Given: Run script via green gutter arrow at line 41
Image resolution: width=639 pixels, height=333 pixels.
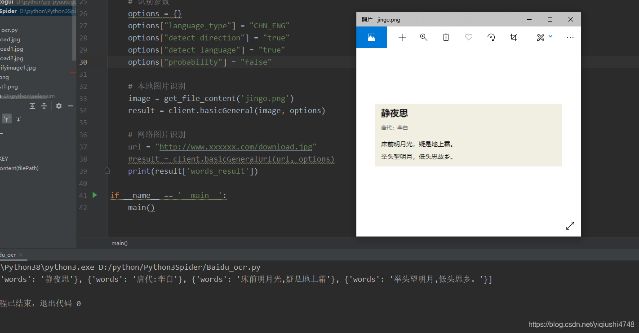Looking at the screenshot, I should [95, 195].
